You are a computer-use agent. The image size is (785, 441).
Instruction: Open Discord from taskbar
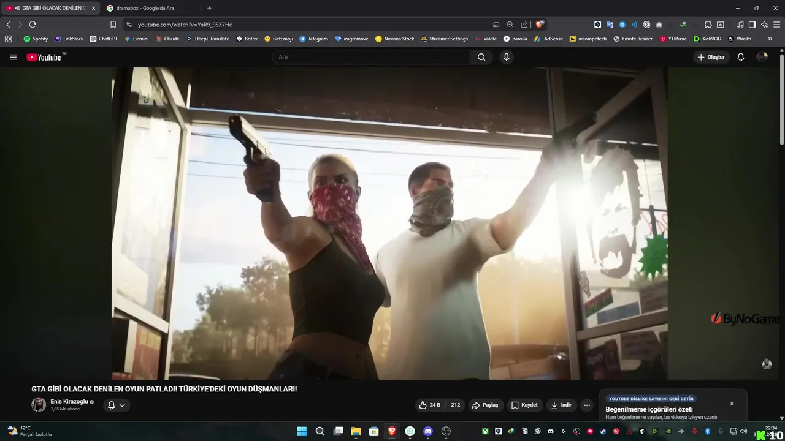click(x=428, y=431)
